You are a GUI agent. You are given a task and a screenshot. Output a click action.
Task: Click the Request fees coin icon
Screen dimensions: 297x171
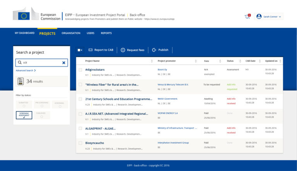[123, 50]
